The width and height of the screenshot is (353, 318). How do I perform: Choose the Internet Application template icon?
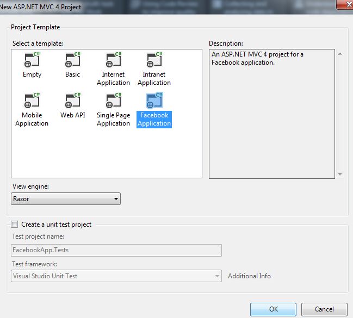[114, 60]
